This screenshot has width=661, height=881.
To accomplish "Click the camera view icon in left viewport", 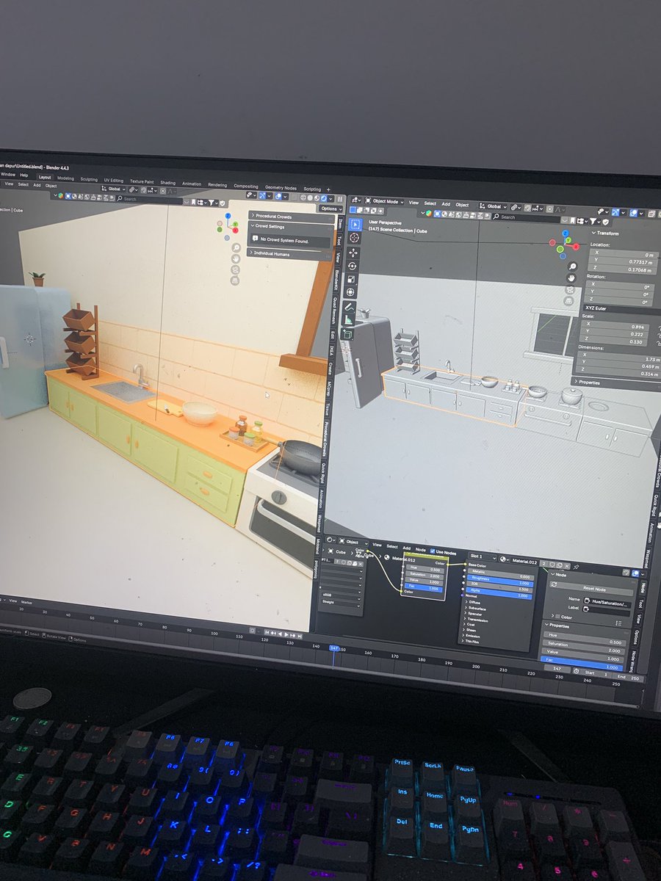I will 235,269.
